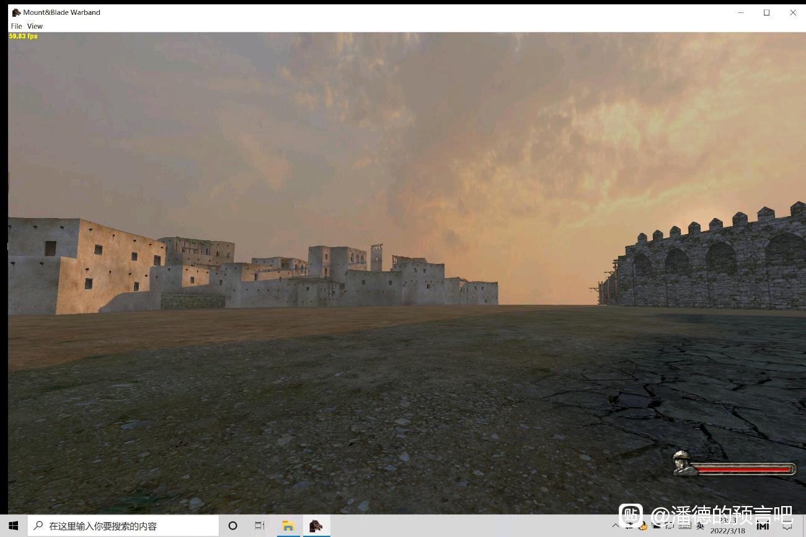Open the File menu

pyautogui.click(x=16, y=26)
